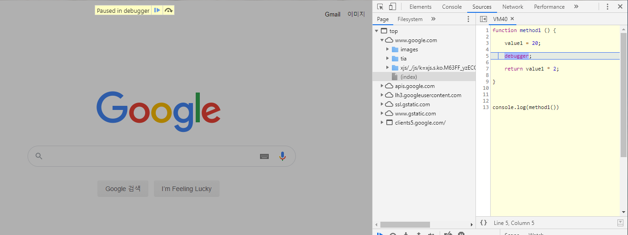
Task: Toggle pretty print curly braces icon
Action: [x=483, y=223]
